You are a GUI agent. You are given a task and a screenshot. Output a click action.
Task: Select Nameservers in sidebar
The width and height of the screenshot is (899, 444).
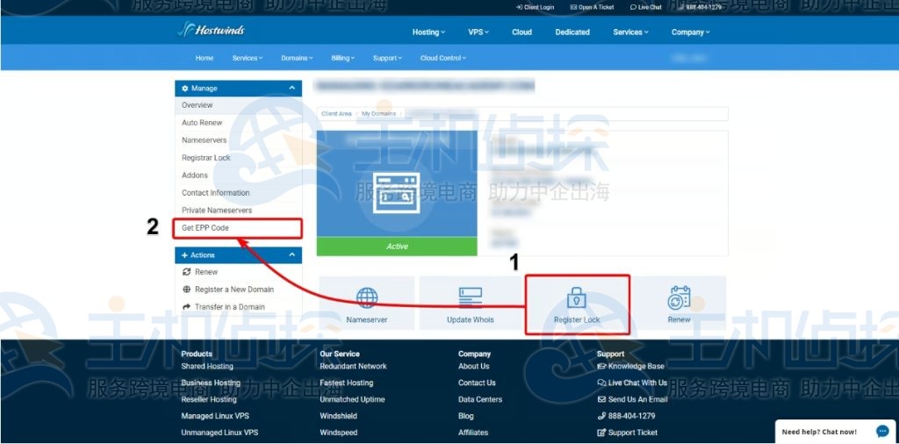(x=238, y=140)
